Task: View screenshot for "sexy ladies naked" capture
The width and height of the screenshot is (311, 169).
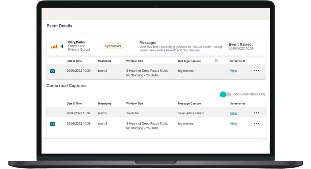Action: click(233, 113)
